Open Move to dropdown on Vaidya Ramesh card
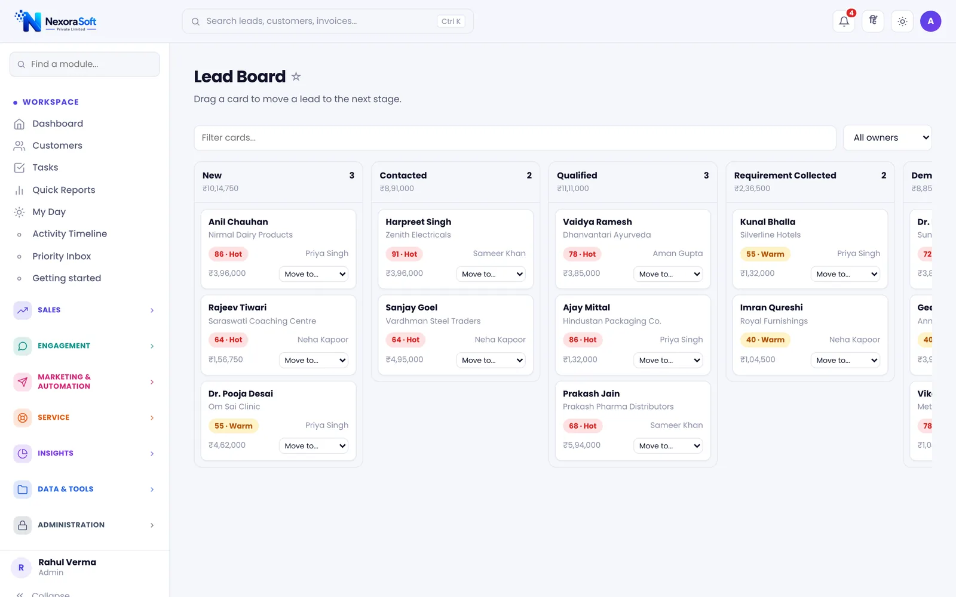Image resolution: width=956 pixels, height=597 pixels. (x=668, y=274)
